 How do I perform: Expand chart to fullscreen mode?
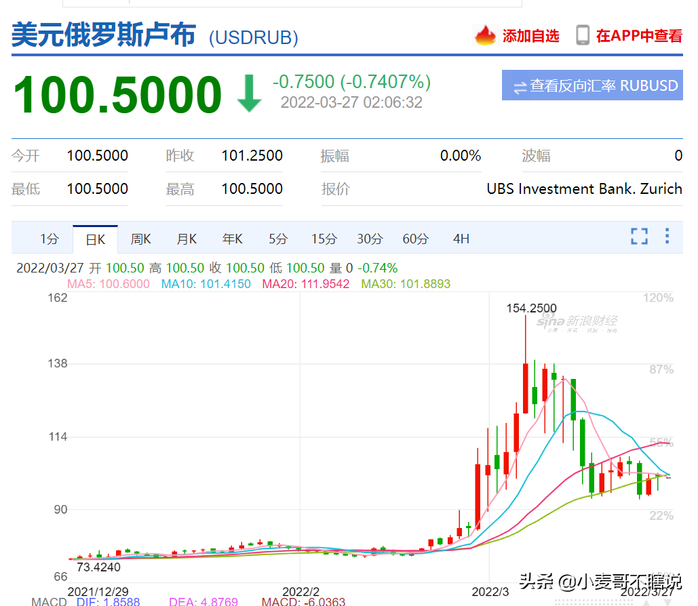pyautogui.click(x=639, y=237)
